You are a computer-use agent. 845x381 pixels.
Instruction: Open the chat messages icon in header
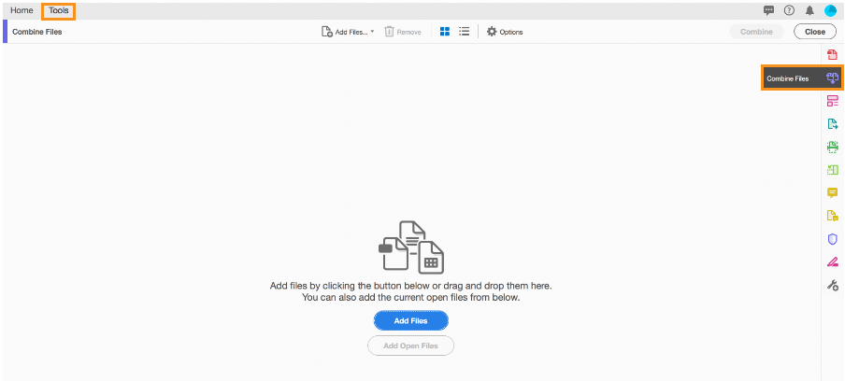pyautogui.click(x=769, y=10)
